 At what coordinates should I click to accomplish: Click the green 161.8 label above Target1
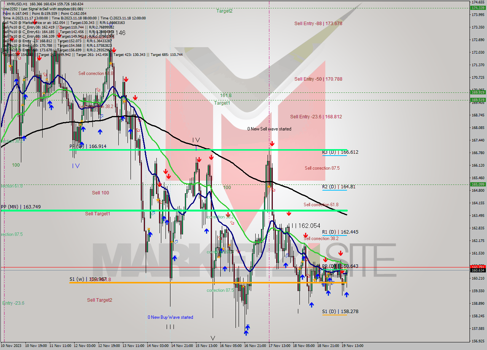pyautogui.click(x=226, y=95)
